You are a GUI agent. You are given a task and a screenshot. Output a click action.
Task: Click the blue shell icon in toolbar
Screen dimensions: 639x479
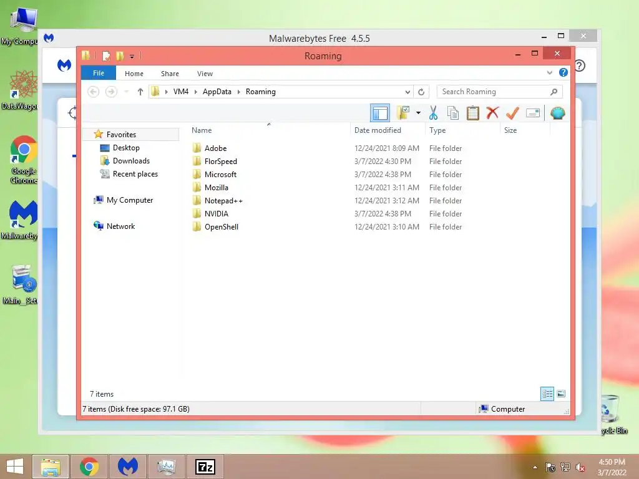pos(557,113)
